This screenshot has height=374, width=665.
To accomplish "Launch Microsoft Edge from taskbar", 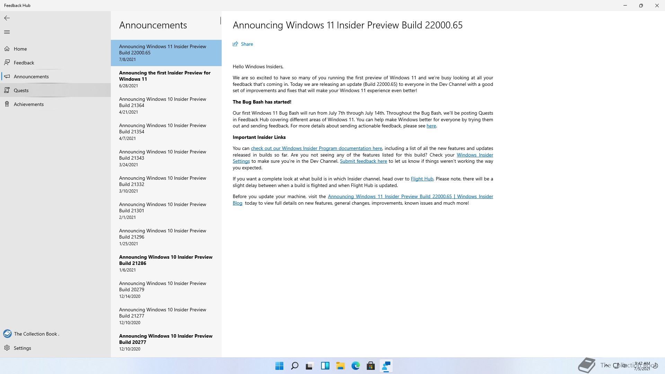I will point(355,366).
